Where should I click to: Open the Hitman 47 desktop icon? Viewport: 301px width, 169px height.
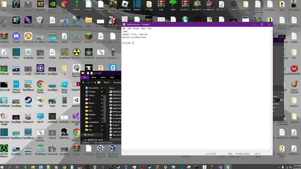tap(40, 5)
